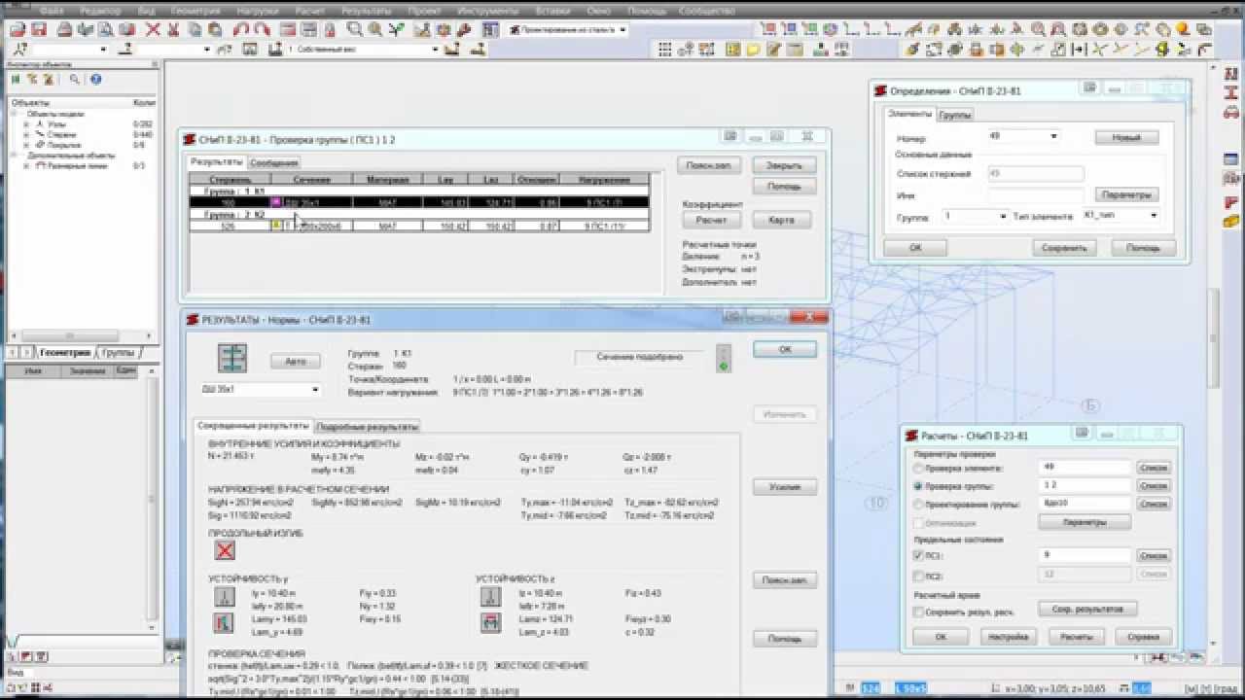
Task: Switch to the Сообщения tab
Action: point(274,163)
